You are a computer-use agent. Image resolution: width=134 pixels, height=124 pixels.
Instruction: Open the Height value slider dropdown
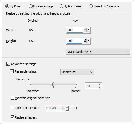(x=89, y=41)
